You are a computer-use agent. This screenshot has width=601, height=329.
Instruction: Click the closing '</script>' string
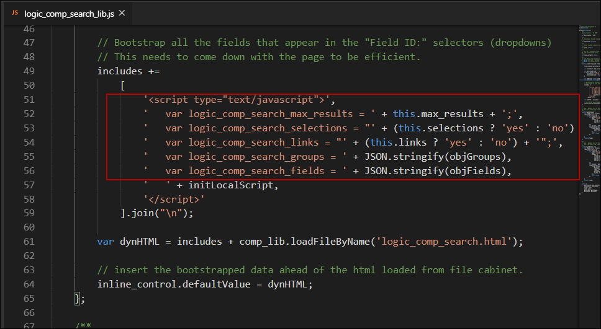[x=174, y=199]
